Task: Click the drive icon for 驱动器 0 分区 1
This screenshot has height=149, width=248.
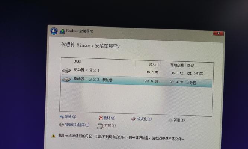Action: [x=67, y=70]
